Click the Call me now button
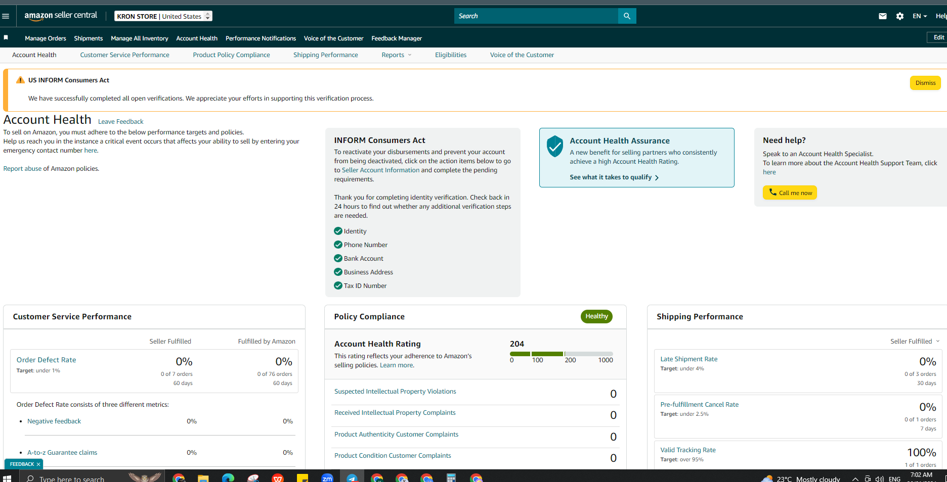 tap(790, 192)
